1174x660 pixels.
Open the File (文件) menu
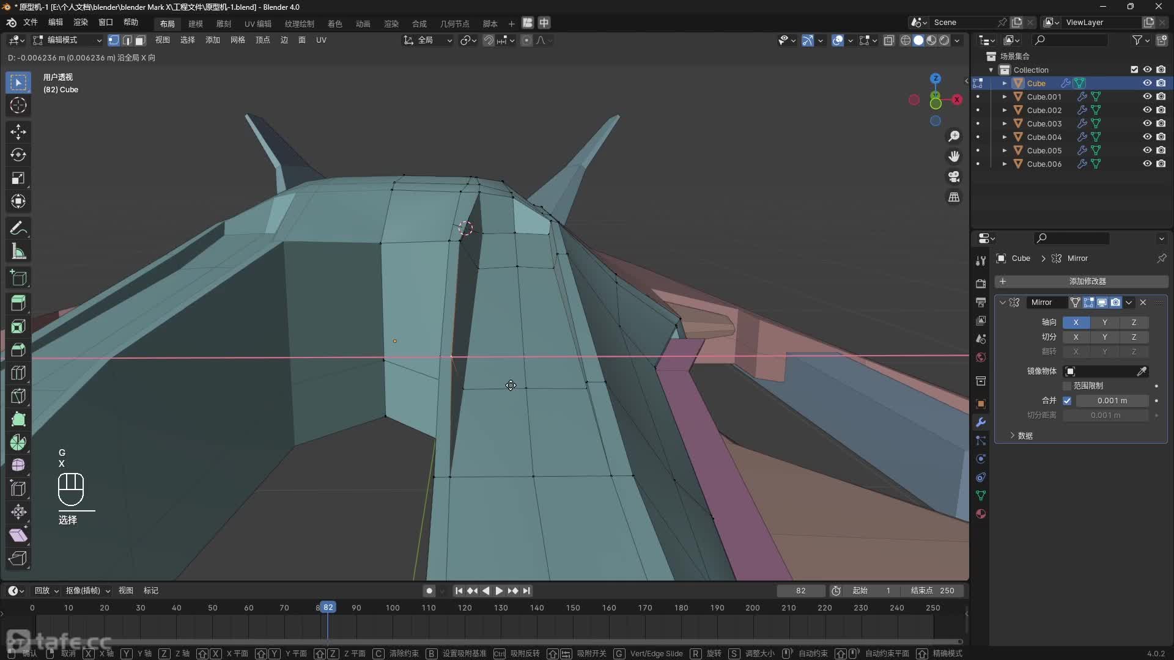click(x=31, y=23)
